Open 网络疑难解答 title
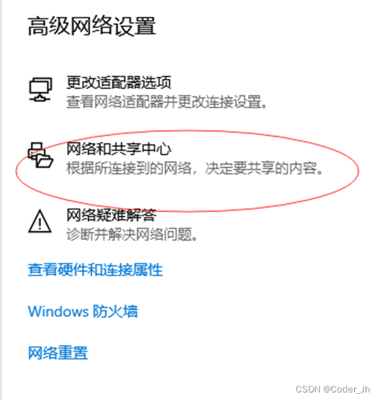Image resolution: width=380 pixels, height=400 pixels. pyautogui.click(x=112, y=215)
